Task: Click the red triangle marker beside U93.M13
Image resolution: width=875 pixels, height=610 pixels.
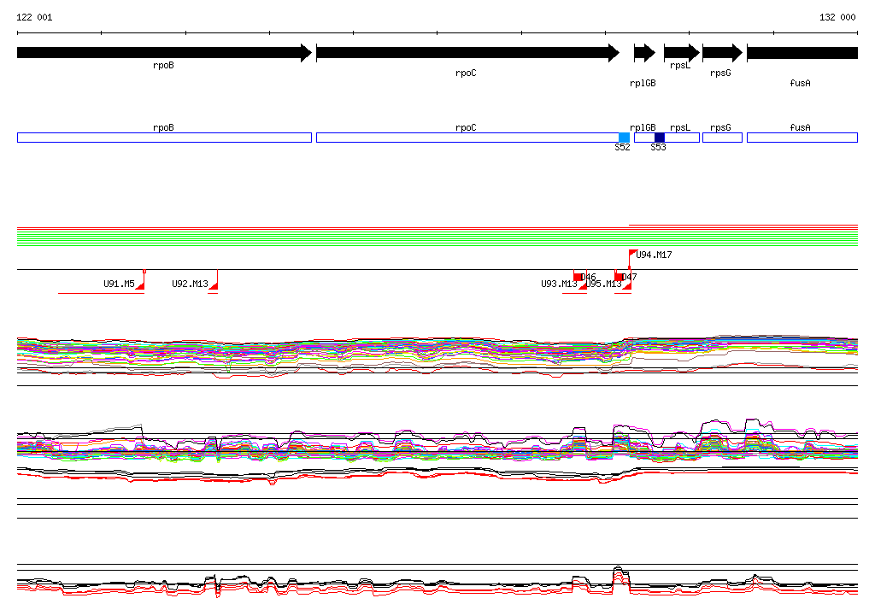Action: pyautogui.click(x=583, y=285)
